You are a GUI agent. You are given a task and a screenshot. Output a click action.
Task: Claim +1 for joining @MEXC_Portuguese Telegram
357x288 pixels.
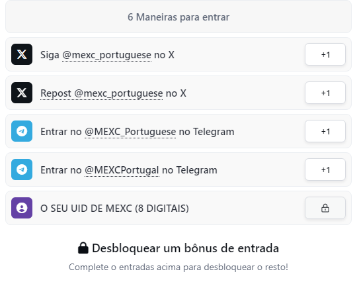click(325, 131)
